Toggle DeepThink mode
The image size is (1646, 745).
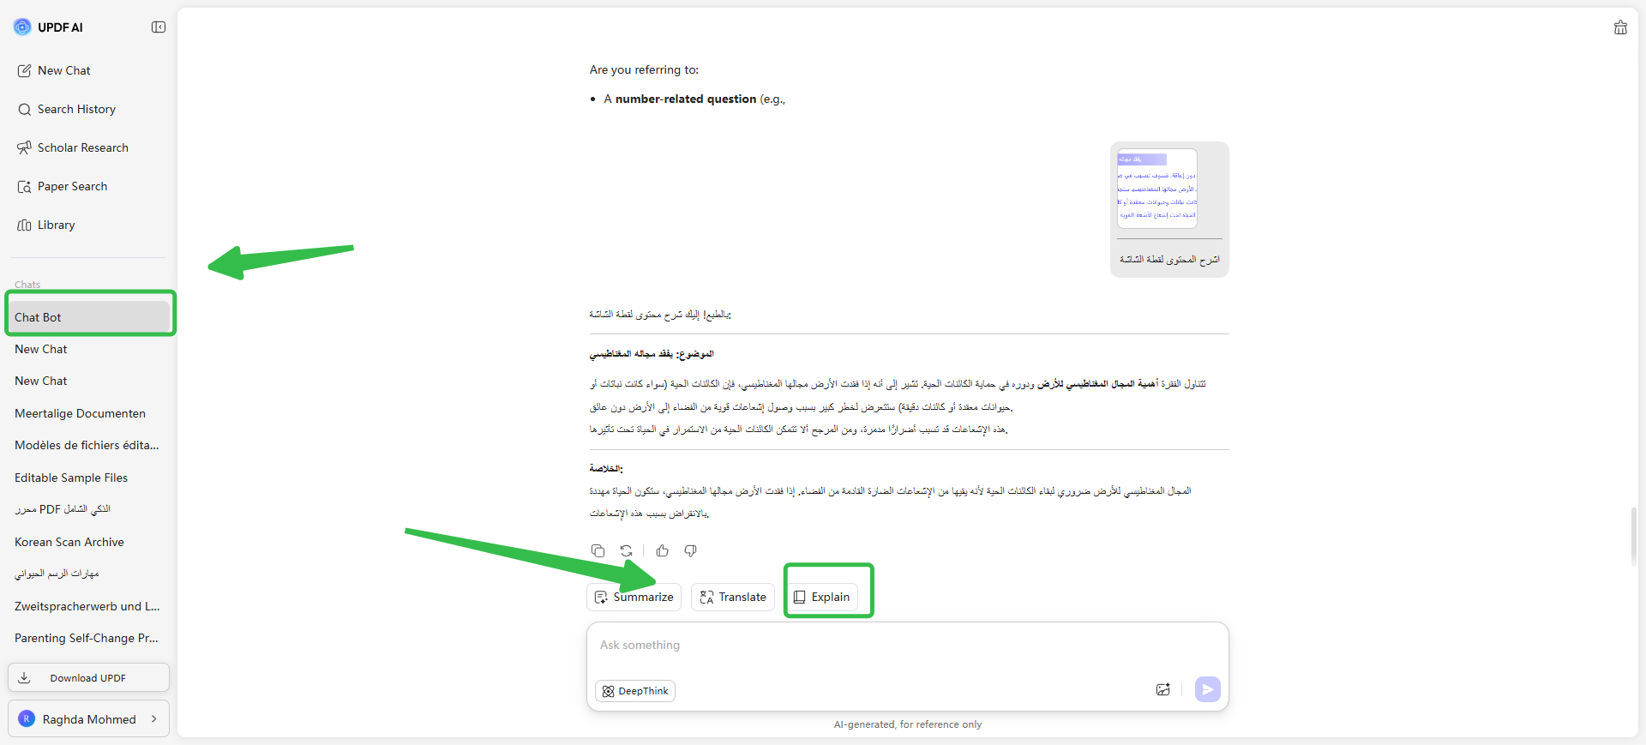635,691
